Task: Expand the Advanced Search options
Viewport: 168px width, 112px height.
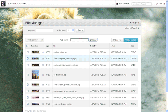Action: [132, 28]
